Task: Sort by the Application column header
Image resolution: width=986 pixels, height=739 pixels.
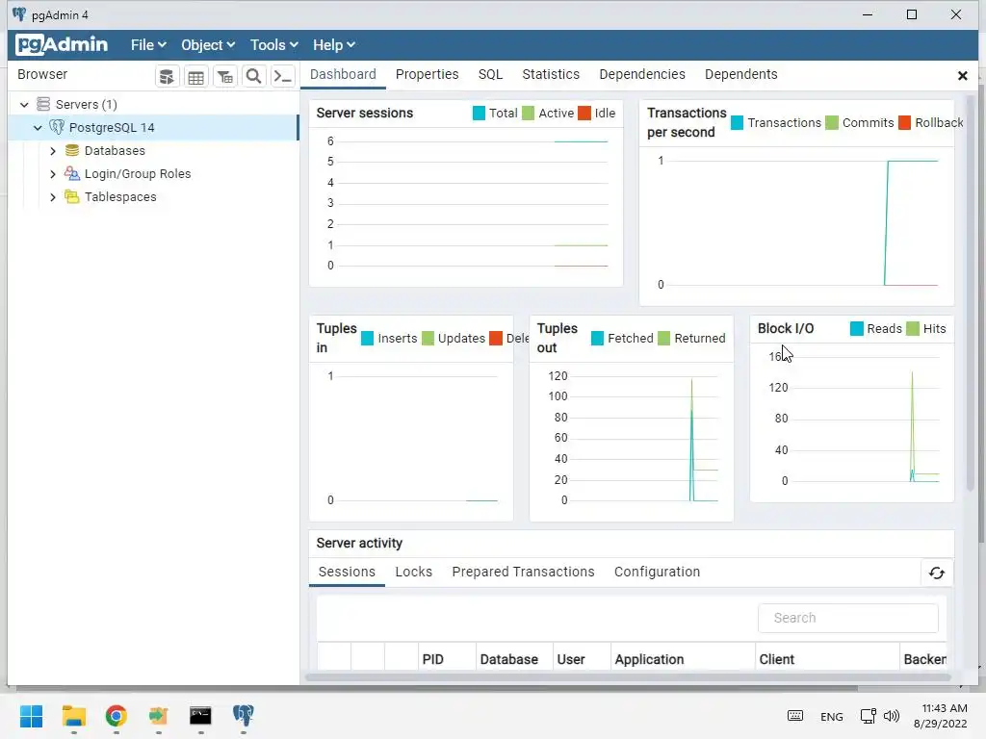Action: 683,659
